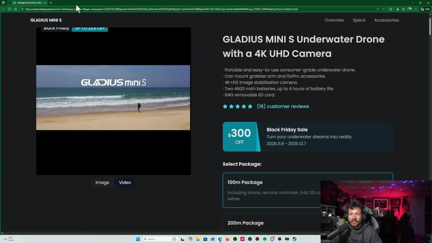Mute the tab using the speaker icon
This screenshot has width=432, height=243.
pos(14,3)
